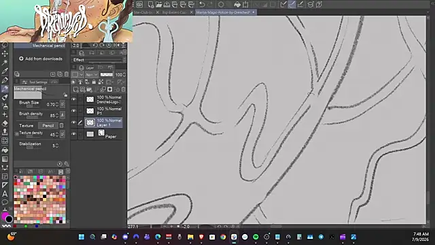Image resolution: width=435 pixels, height=245 pixels.
Task: Open the Windows Start menu
Action: click(82, 237)
